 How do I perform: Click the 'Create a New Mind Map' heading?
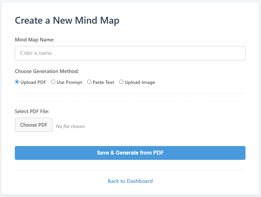coord(67,21)
